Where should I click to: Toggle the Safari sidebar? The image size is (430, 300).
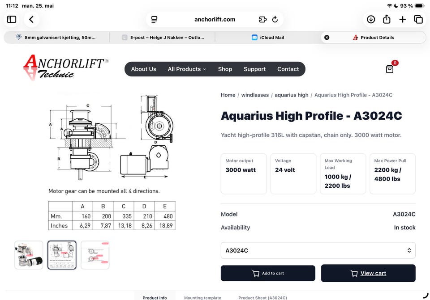(12, 19)
